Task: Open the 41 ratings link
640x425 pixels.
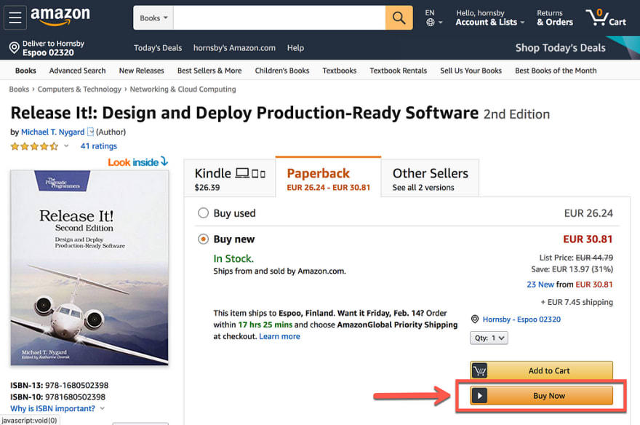Action: 99,146
